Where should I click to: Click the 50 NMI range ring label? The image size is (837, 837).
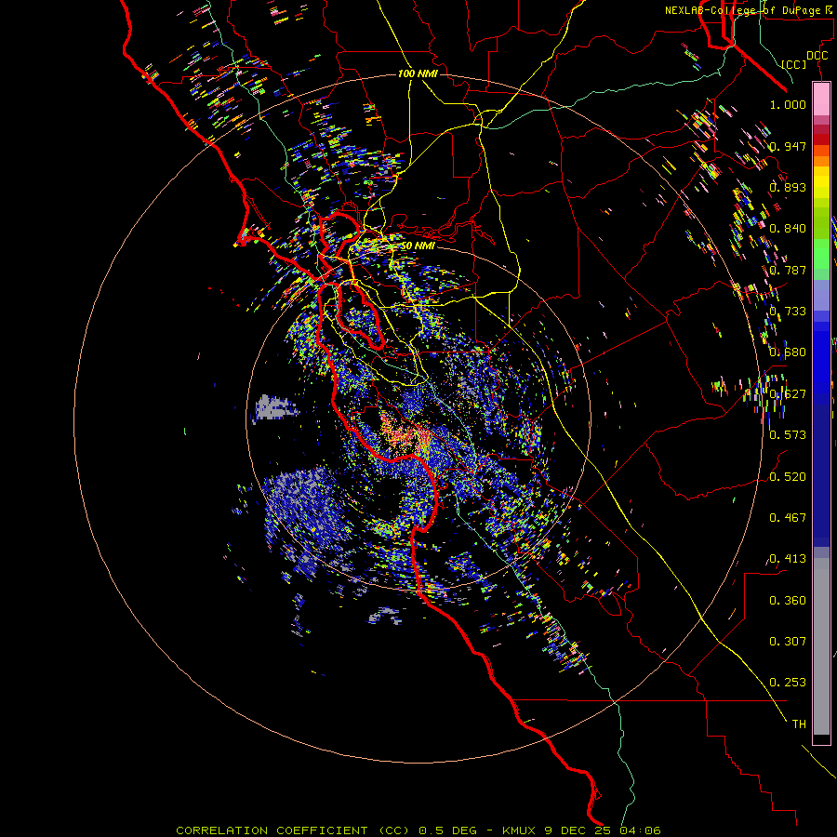pos(418,246)
